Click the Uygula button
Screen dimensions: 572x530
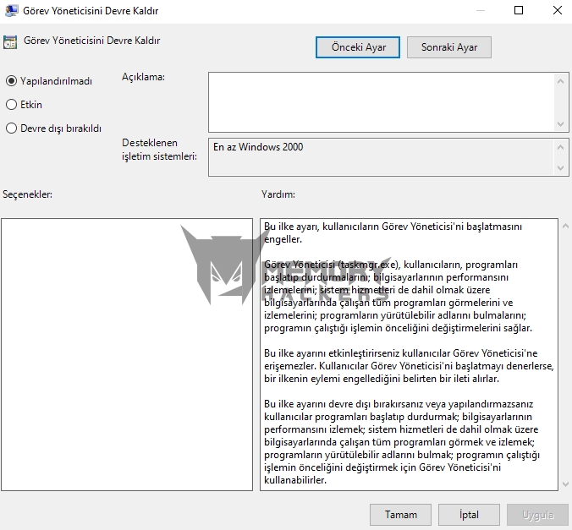click(537, 515)
